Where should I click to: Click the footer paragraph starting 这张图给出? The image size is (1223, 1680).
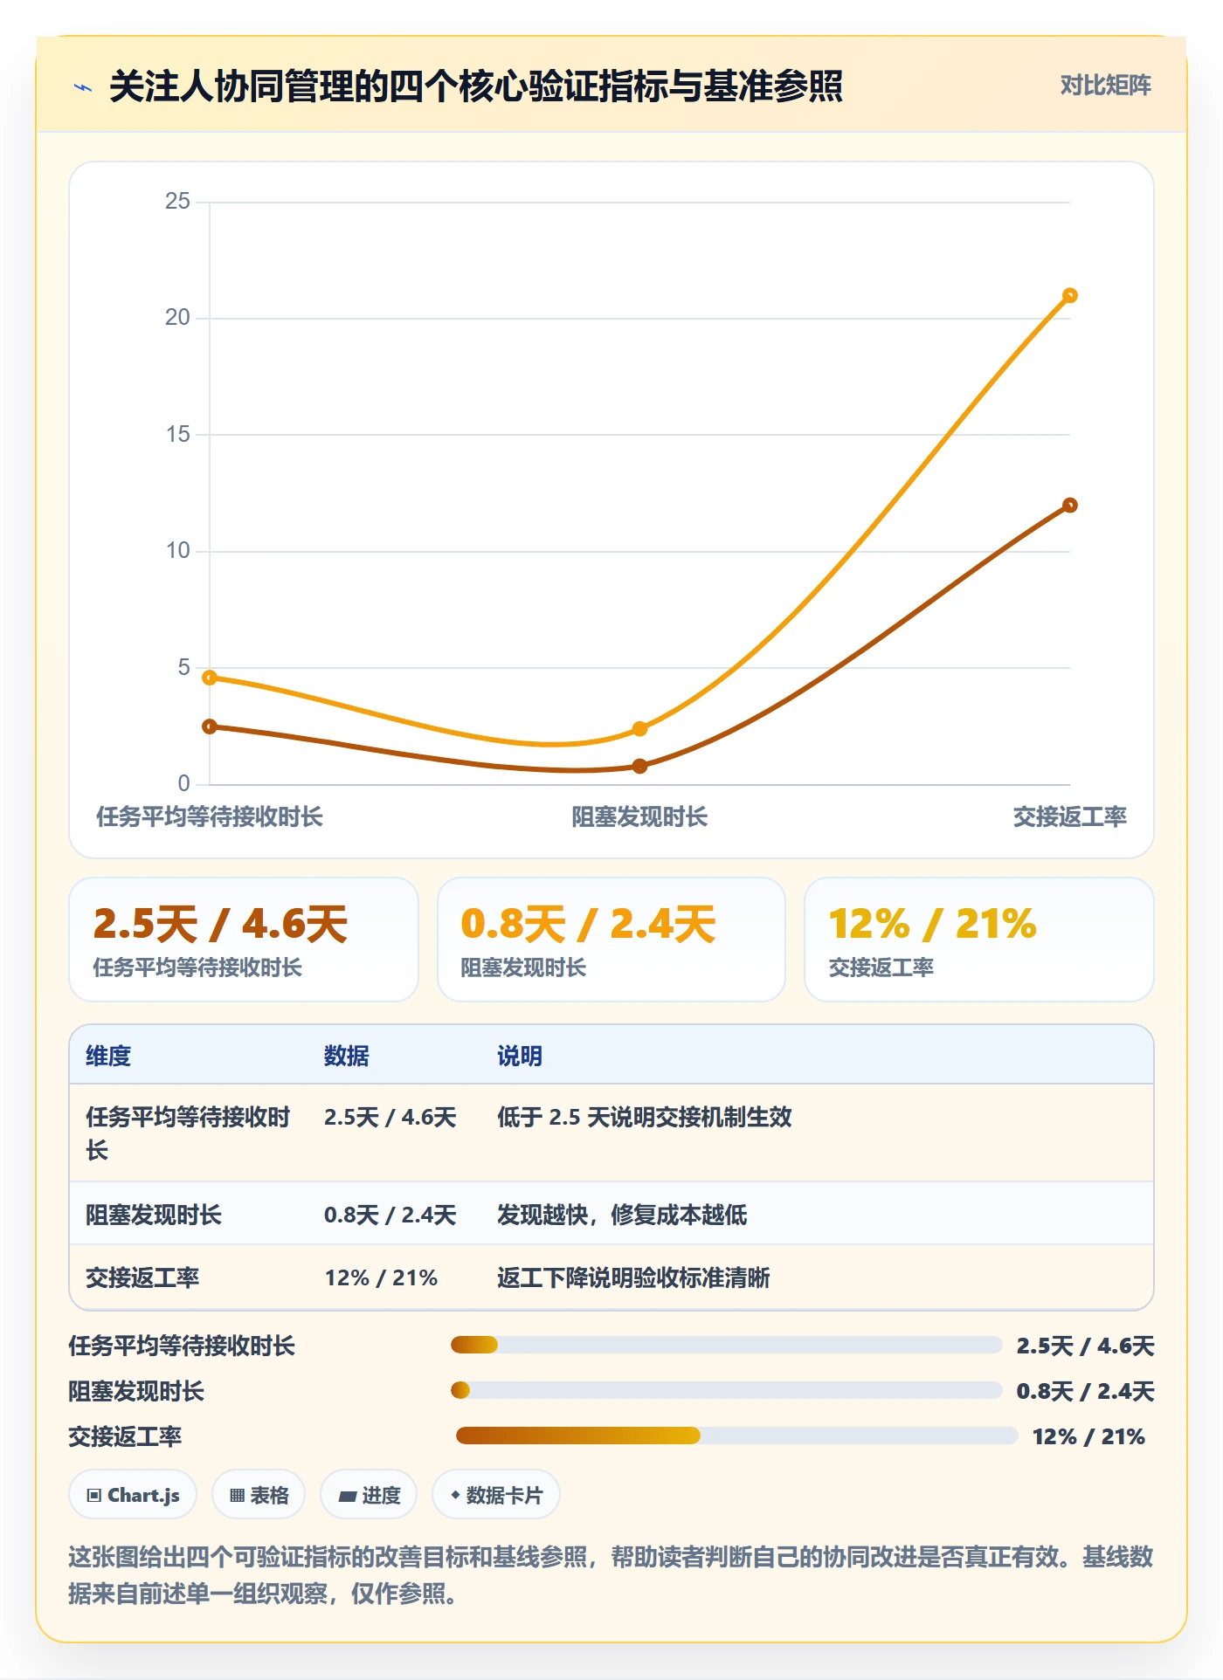tap(611, 1575)
